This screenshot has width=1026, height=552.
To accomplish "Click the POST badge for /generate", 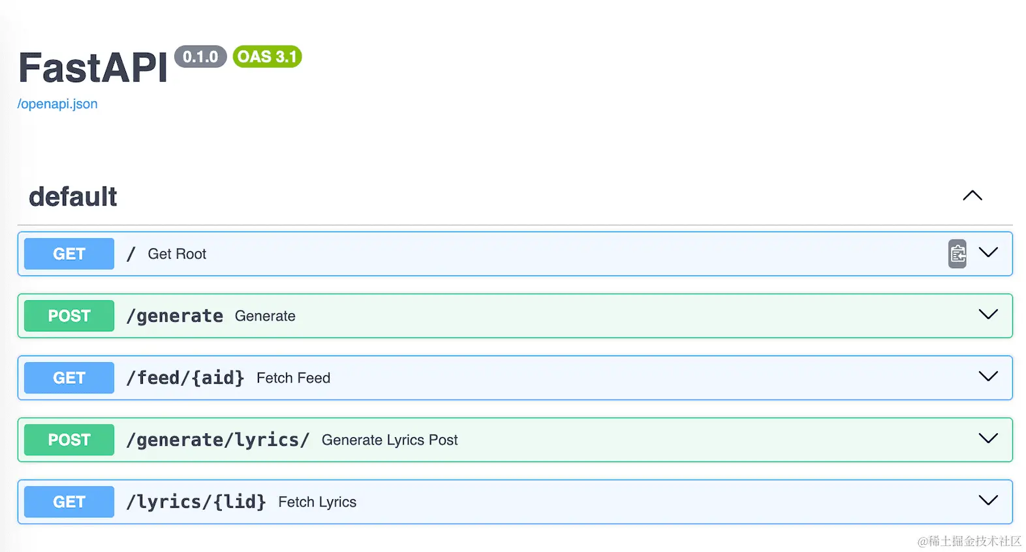I will 69,316.
